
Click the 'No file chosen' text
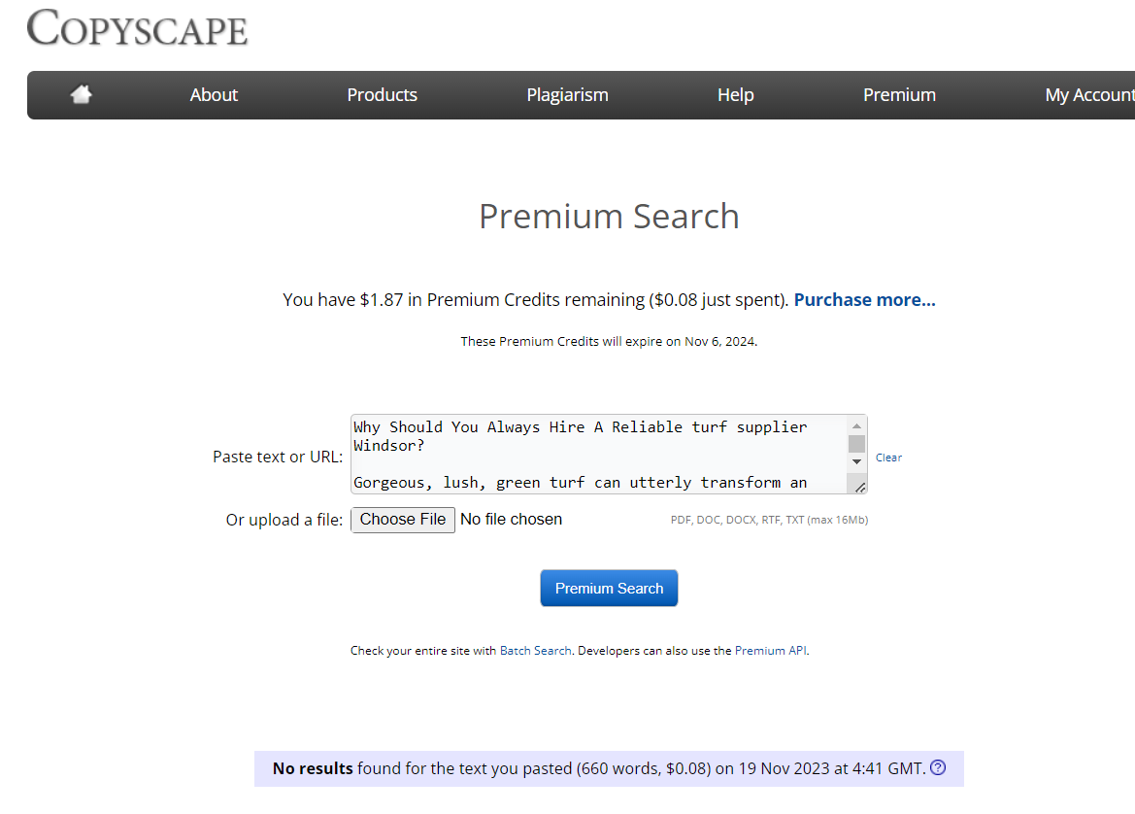point(511,520)
